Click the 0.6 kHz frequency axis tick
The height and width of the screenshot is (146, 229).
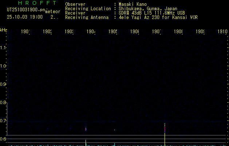click(x=3, y=139)
